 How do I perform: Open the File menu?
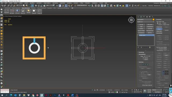pos(2,3)
